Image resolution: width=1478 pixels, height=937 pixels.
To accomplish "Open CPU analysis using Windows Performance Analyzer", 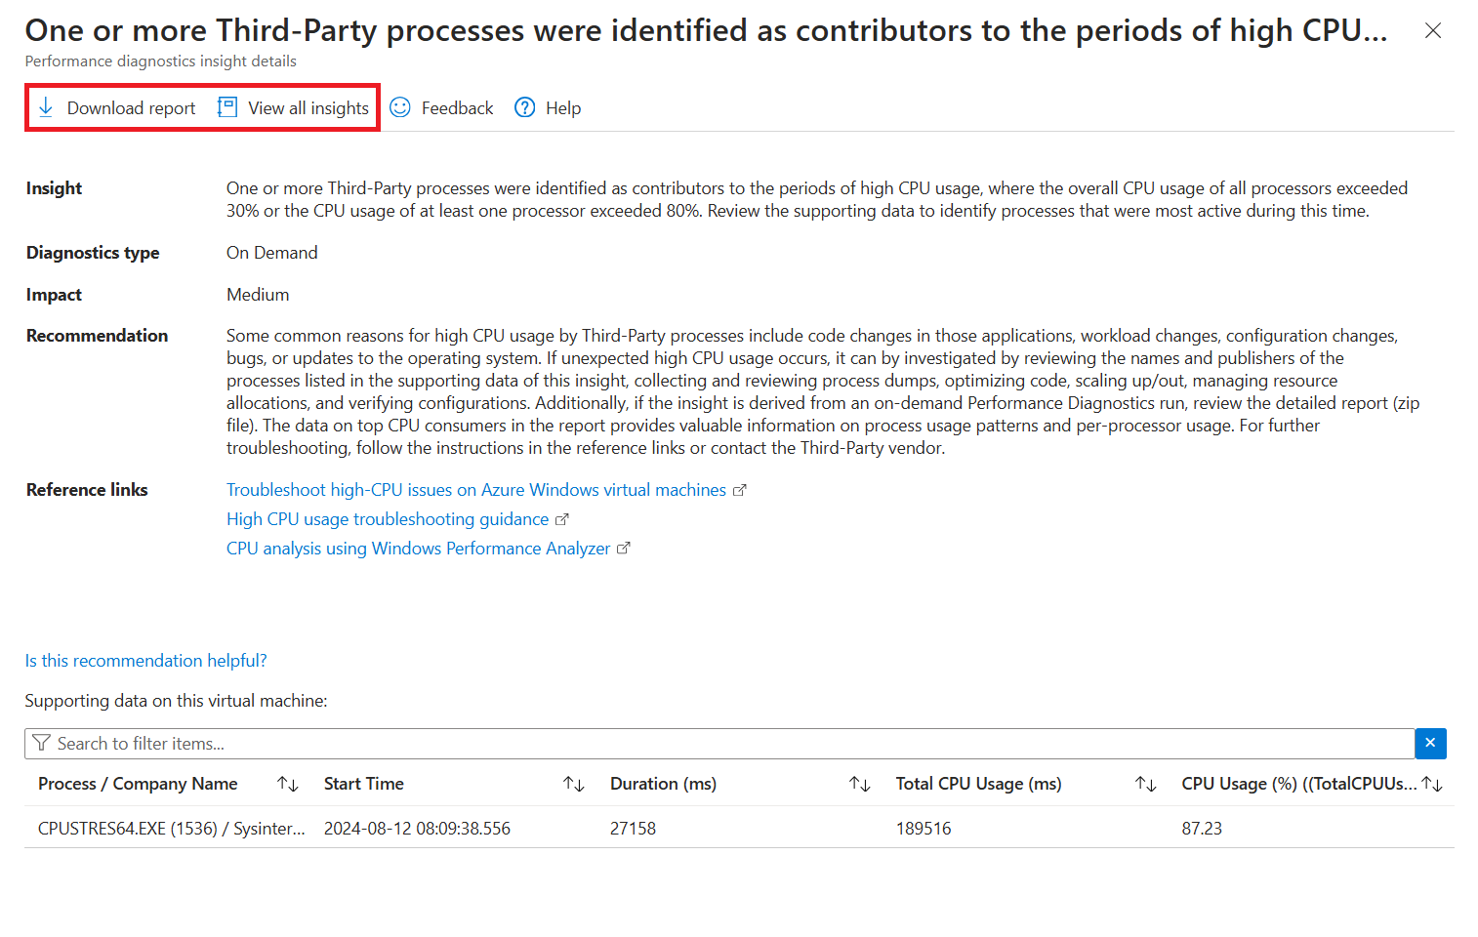I will click(418, 549).
